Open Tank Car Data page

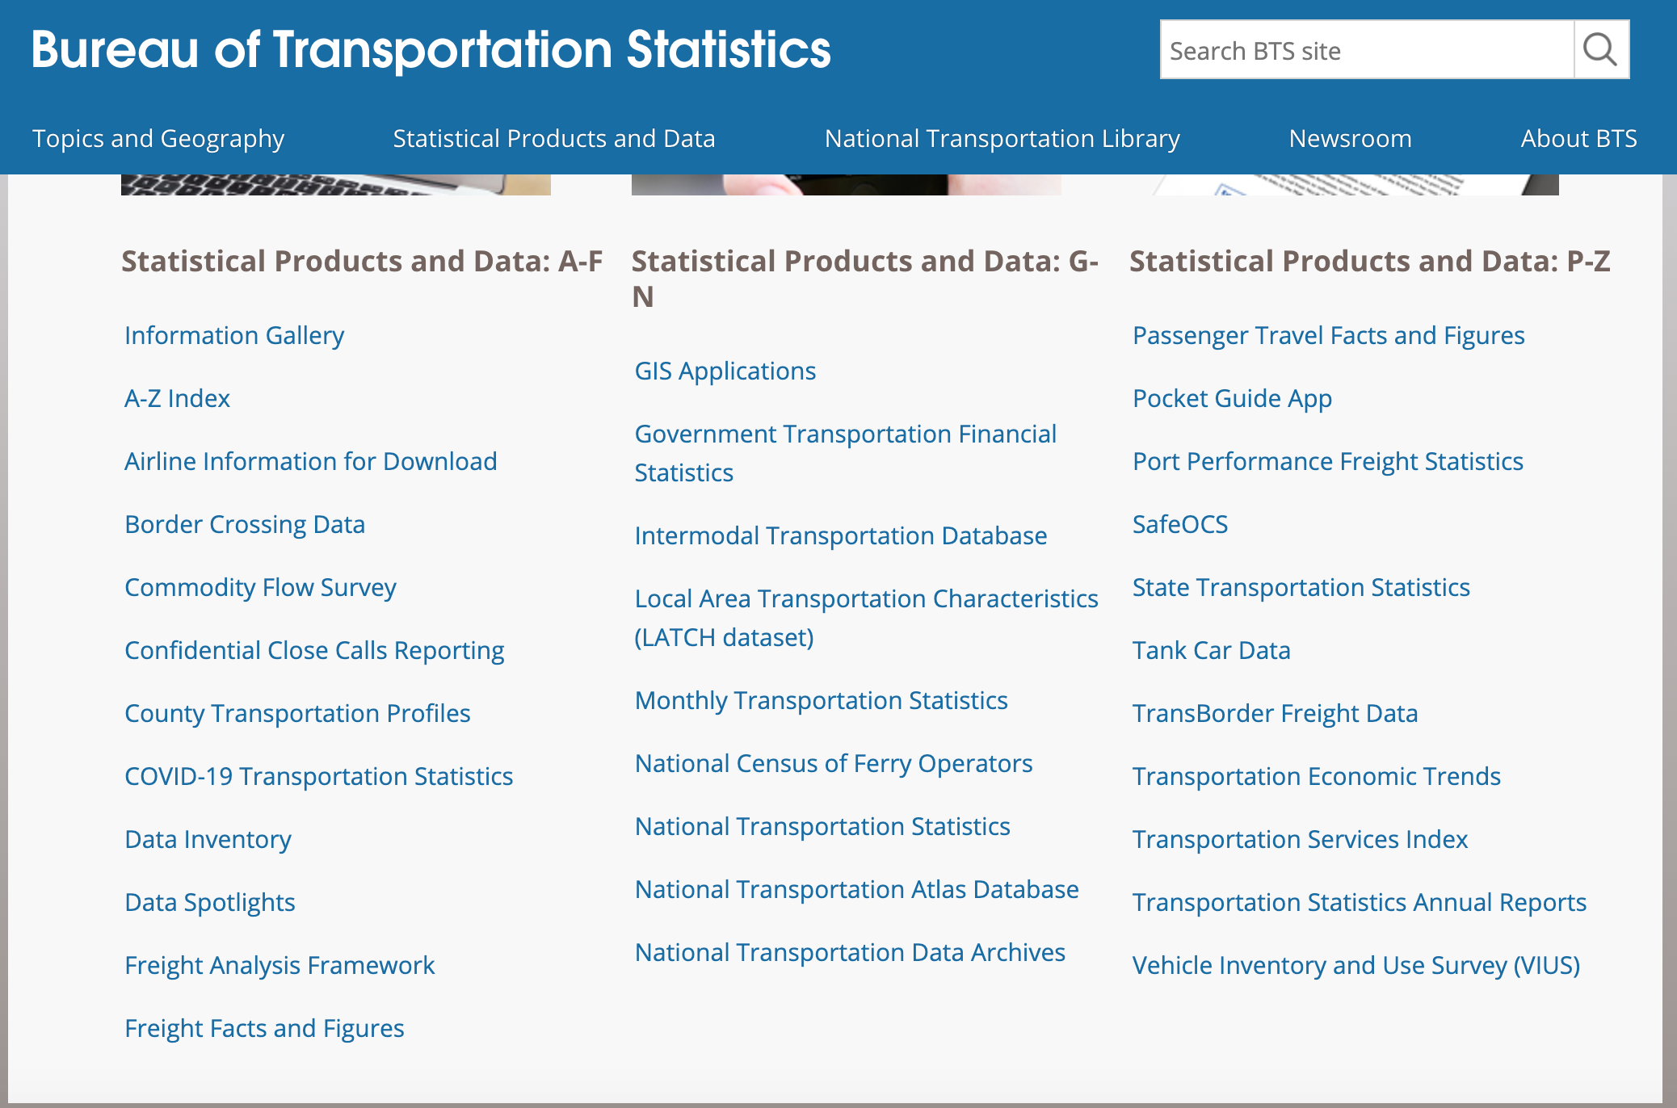coord(1211,650)
